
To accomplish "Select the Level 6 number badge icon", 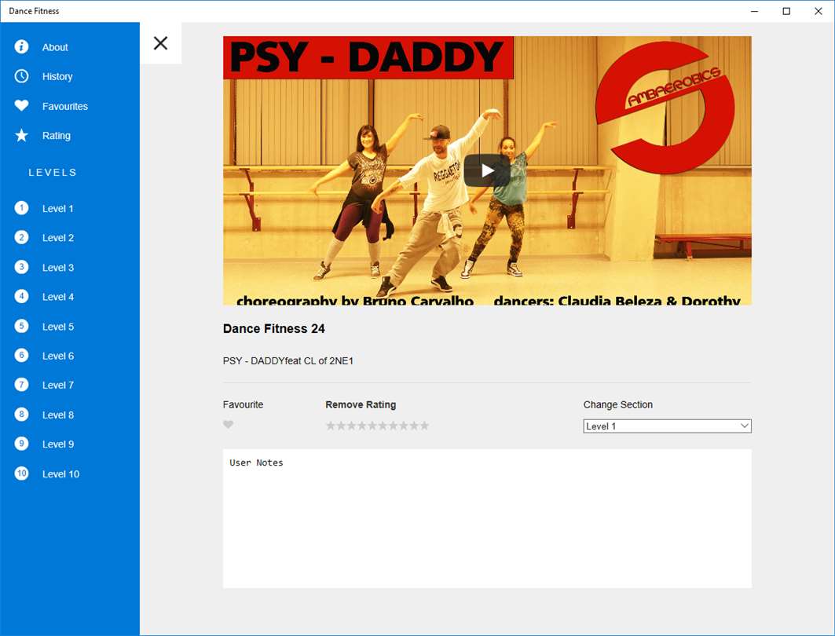I will pos(21,356).
